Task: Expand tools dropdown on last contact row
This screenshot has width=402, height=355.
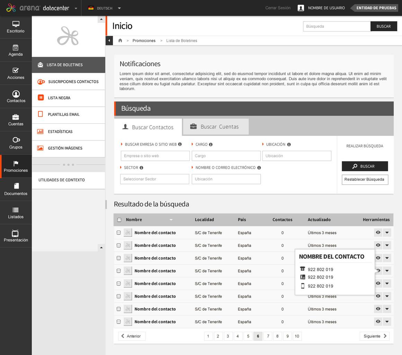Action: pos(387,322)
